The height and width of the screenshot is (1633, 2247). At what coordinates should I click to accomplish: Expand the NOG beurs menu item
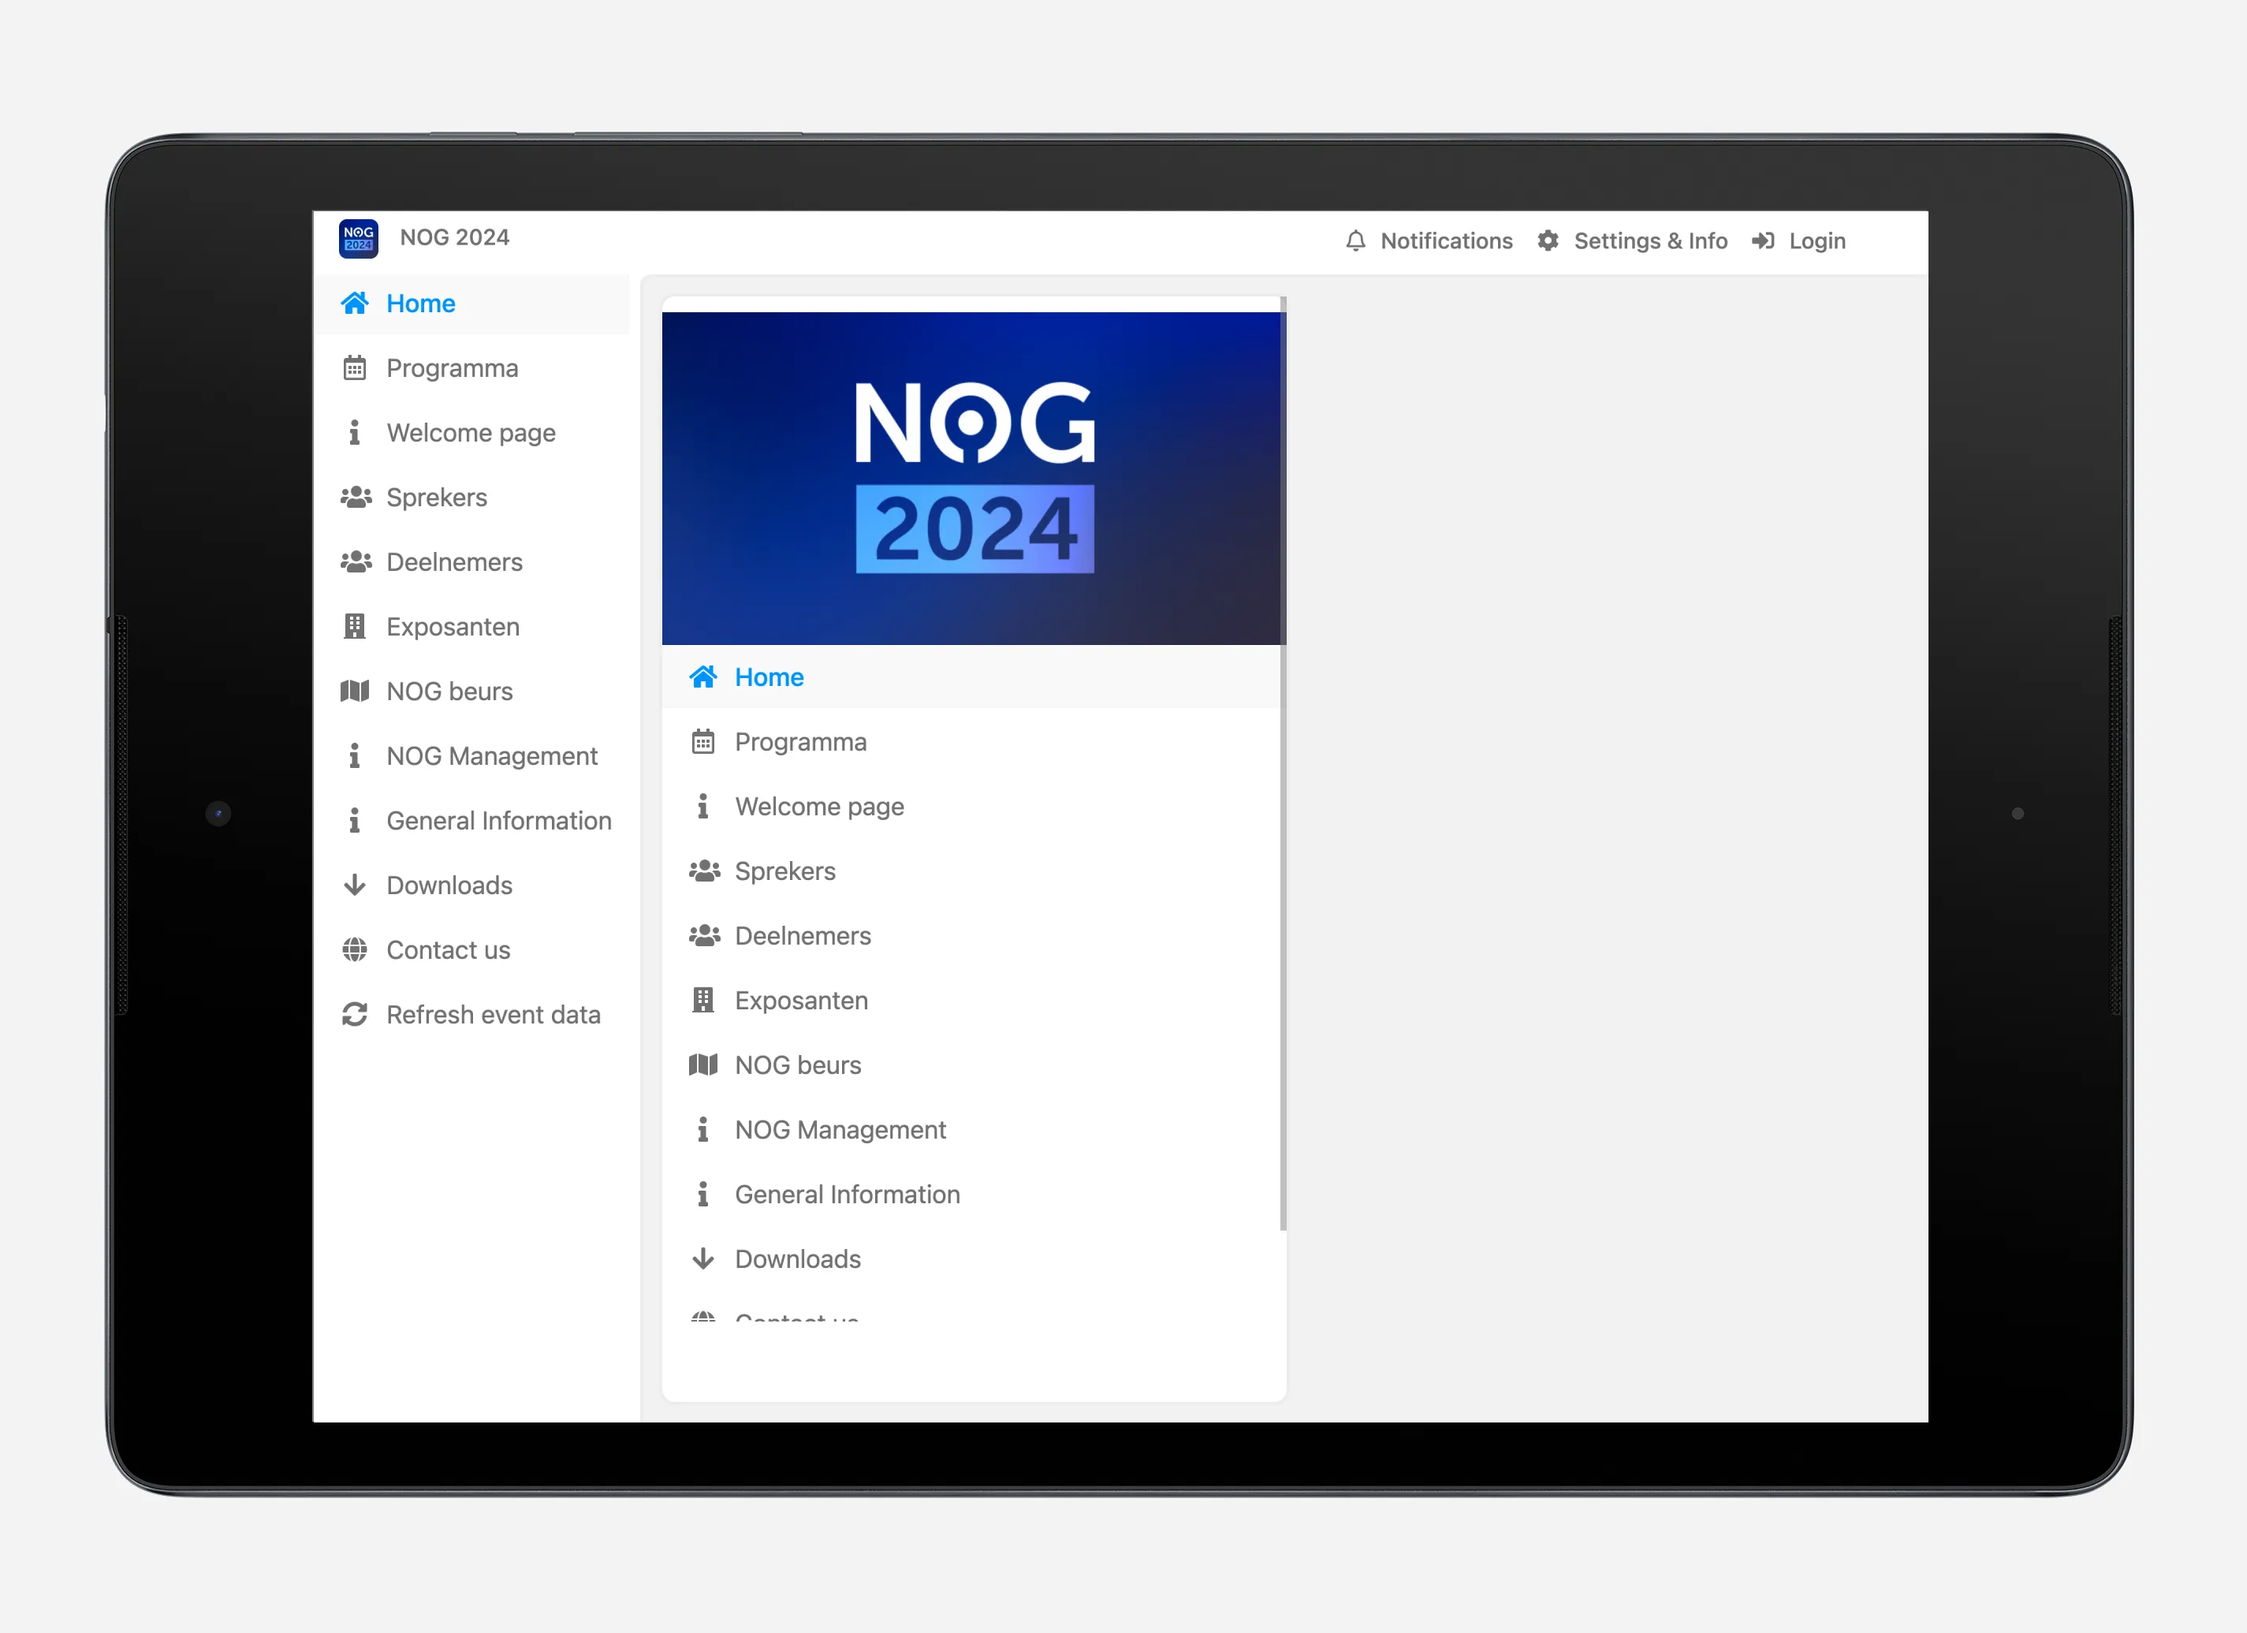point(449,691)
